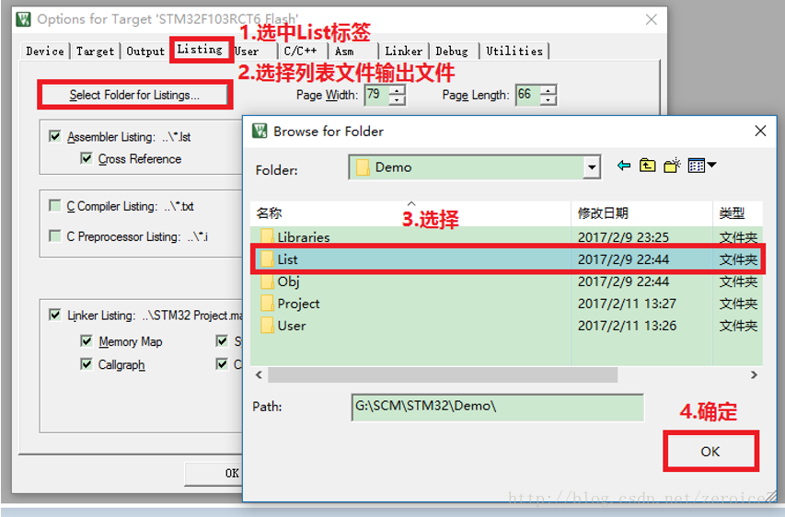
Task: Select the List folder row
Action: pos(507,259)
